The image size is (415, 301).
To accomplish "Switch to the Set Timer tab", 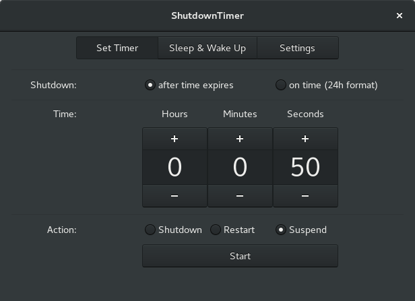I will coord(117,48).
